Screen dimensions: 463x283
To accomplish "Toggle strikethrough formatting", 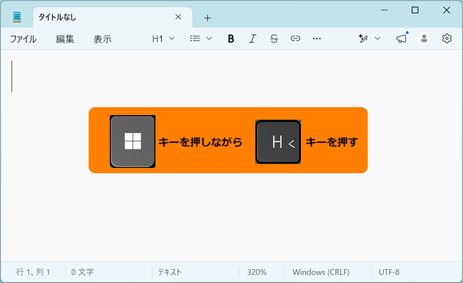I will click(274, 38).
